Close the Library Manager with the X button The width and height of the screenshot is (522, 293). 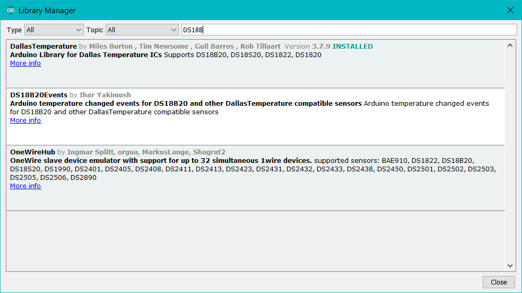(x=510, y=10)
